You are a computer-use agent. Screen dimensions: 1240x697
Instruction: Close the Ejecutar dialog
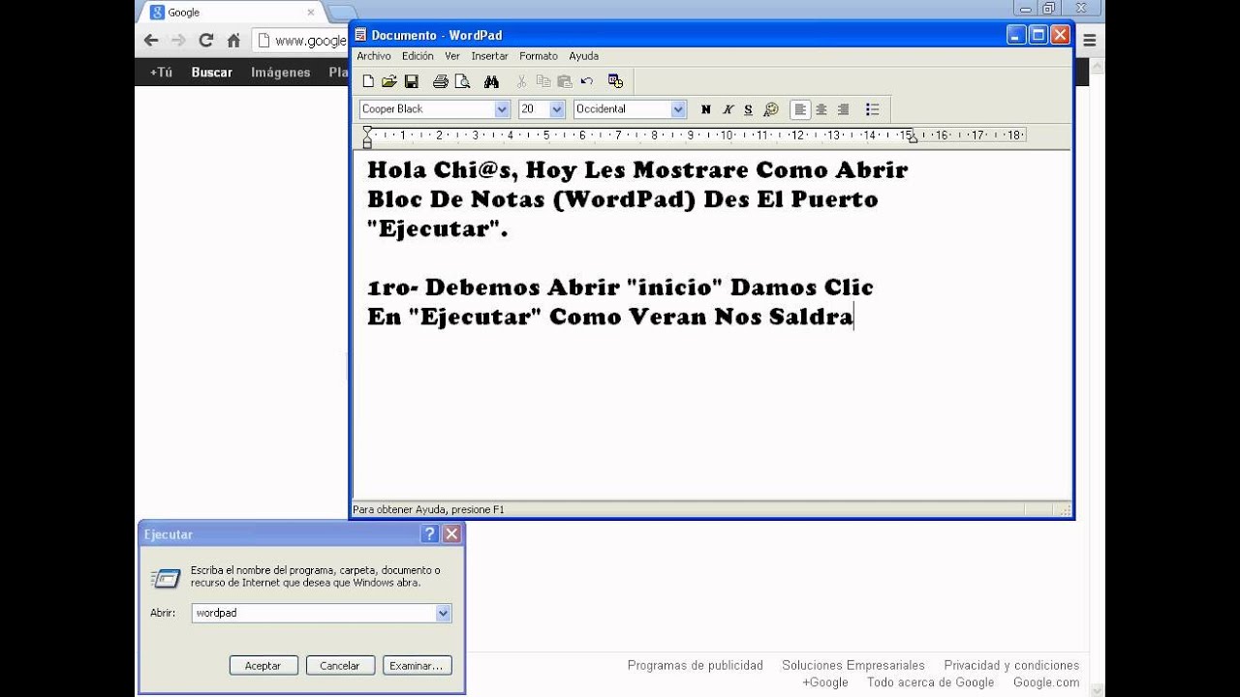point(451,533)
